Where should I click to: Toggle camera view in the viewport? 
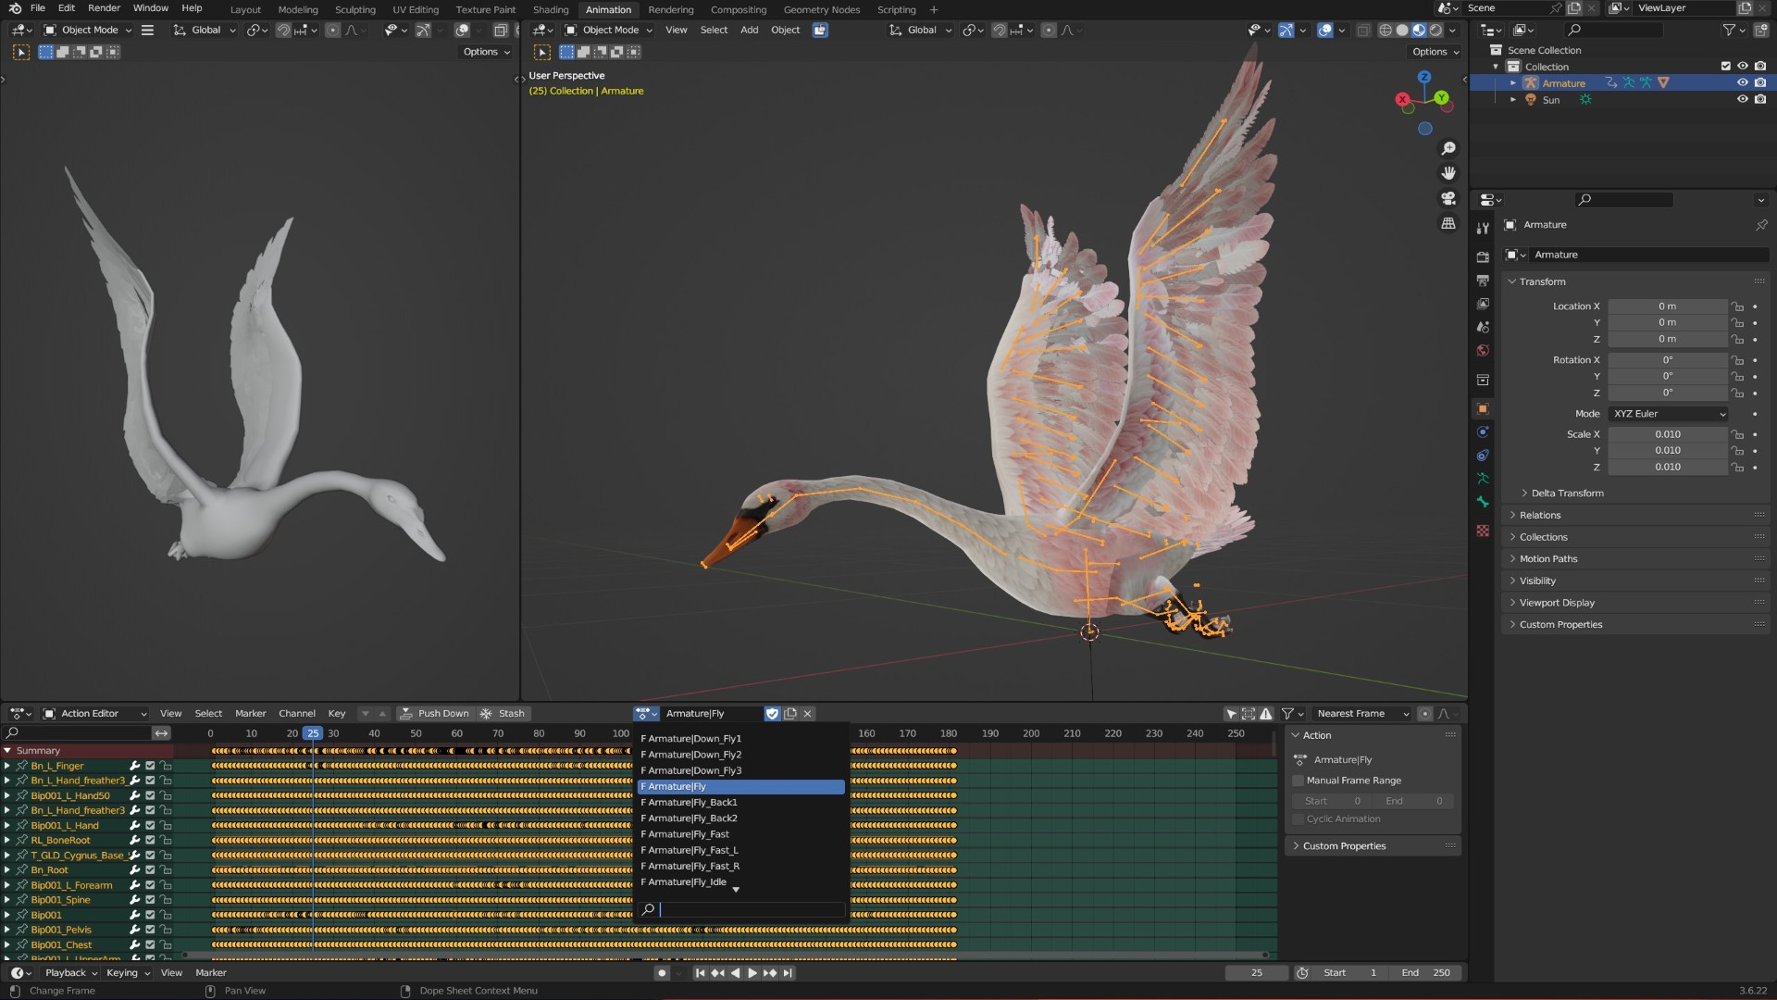point(1448,198)
